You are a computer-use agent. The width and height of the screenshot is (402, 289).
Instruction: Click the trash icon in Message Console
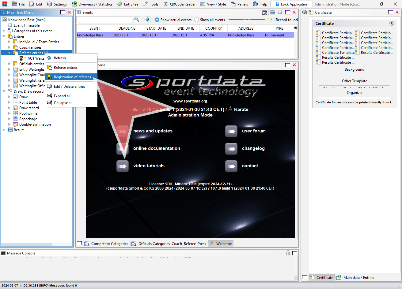(x=288, y=253)
